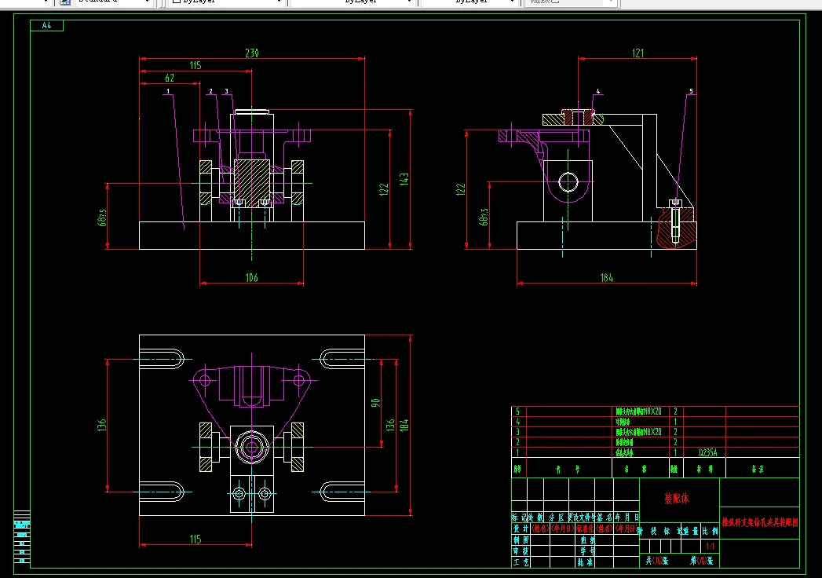Select the 1:1 scale value

(x=710, y=547)
